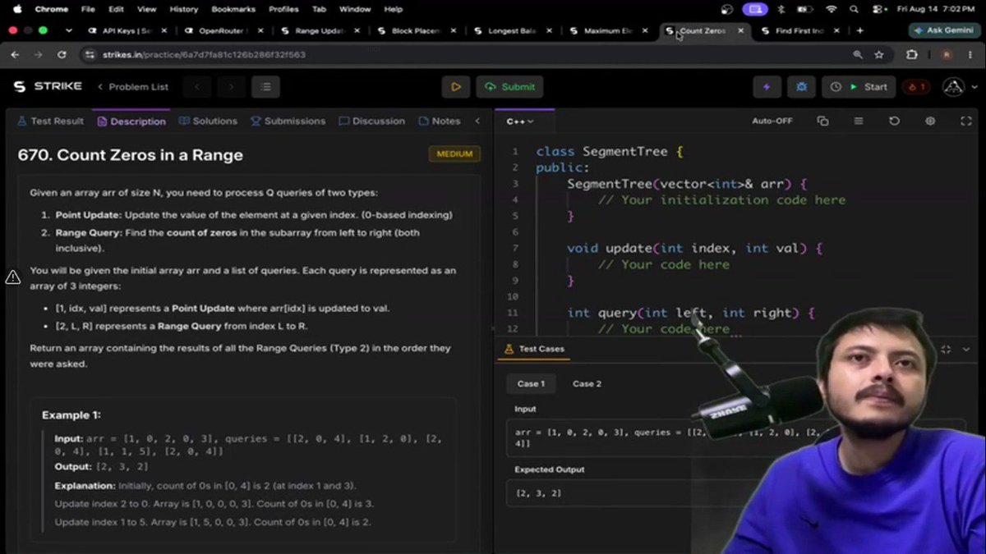Viewport: 986px width, 554px height.
Task: Open the Profiles menu in menu bar
Action: (x=283, y=9)
